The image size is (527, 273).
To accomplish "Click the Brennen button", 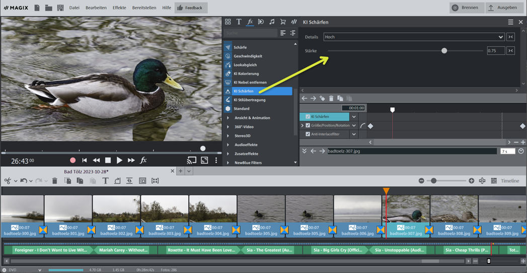I will [x=467, y=8].
